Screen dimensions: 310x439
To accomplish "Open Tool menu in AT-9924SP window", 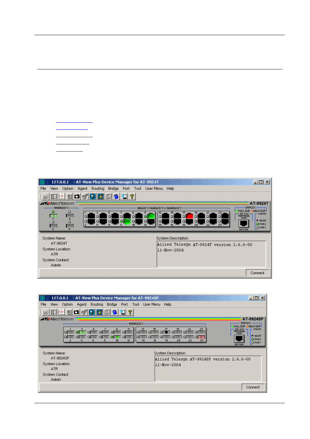I will (x=136, y=304).
